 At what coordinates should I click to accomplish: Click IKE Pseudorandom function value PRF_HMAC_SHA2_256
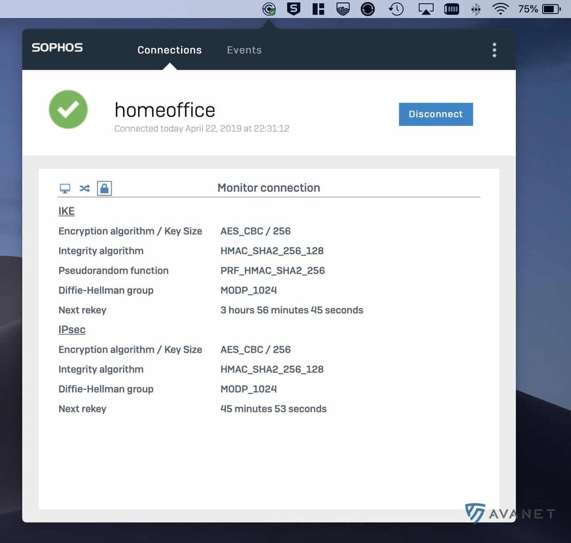[x=273, y=271]
